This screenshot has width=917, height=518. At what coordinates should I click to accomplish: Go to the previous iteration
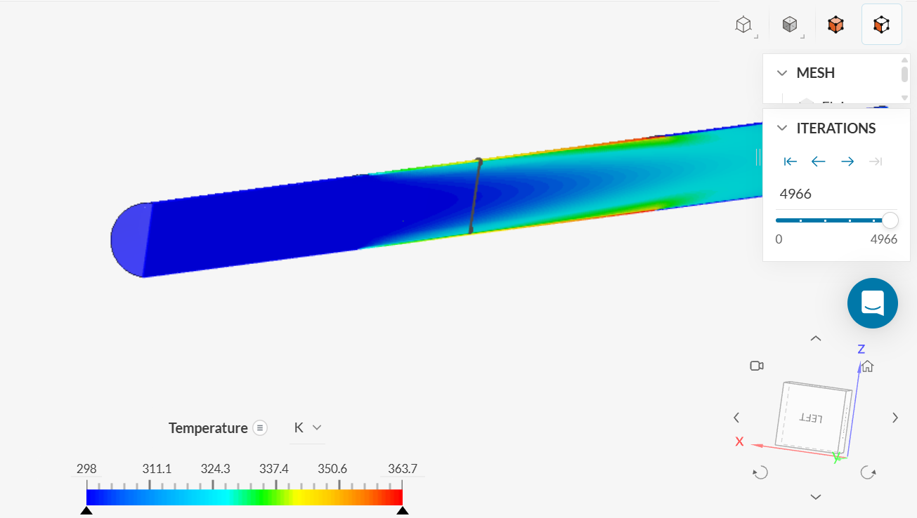tap(819, 161)
